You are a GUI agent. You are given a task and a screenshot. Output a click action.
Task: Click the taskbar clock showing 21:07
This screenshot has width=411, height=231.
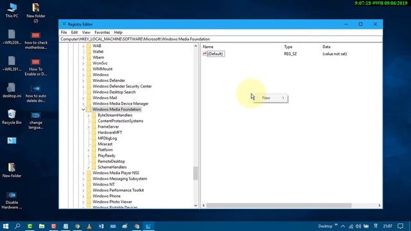coord(387,226)
